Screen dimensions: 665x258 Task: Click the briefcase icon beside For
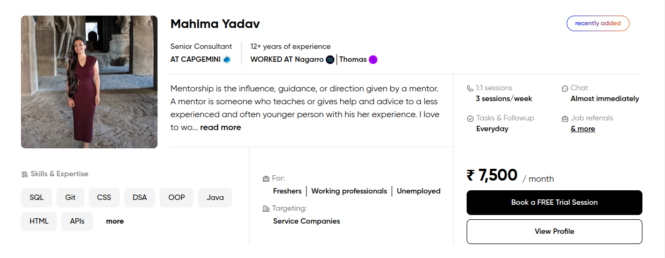coord(266,178)
